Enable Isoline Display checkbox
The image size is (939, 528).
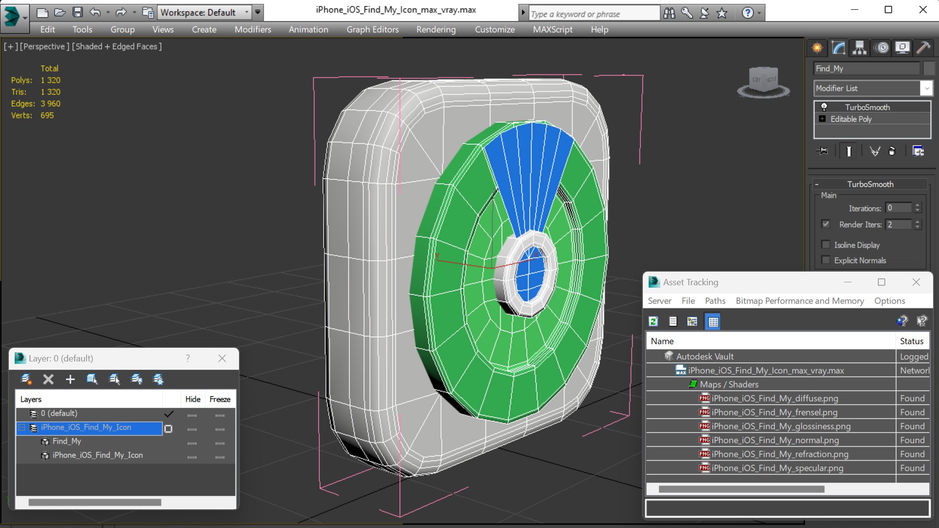pyautogui.click(x=826, y=245)
